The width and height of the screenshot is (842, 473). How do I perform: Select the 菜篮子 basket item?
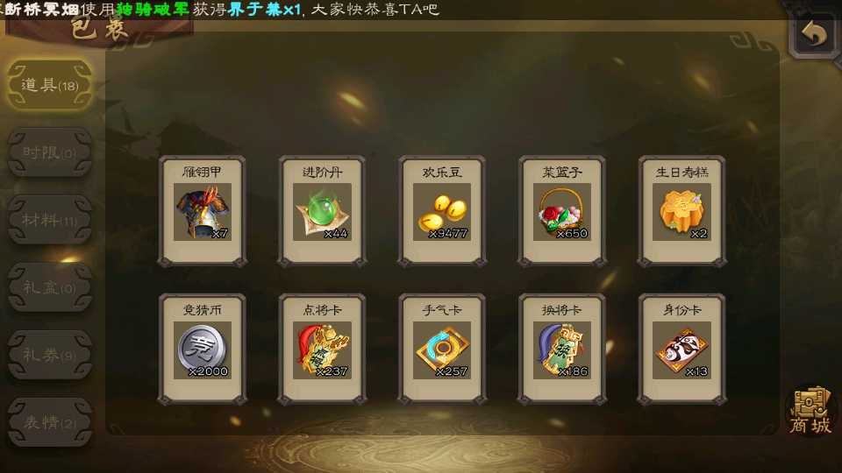(x=561, y=211)
